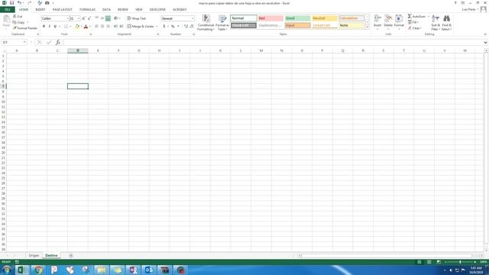Apply the Input cell style
Viewport: 489px width, 275px height.
pos(297,25)
